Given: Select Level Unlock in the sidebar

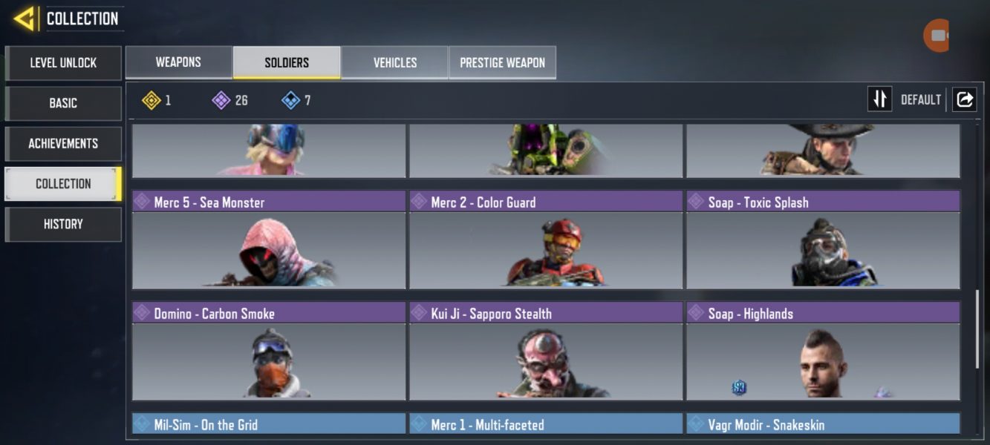Looking at the screenshot, I should (63, 63).
